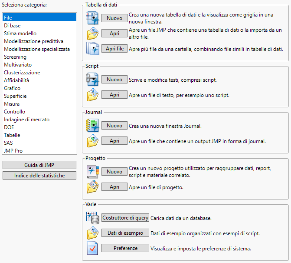Choose Indagine di mercato category
Screen dimensions: 291x263
click(x=39, y=119)
